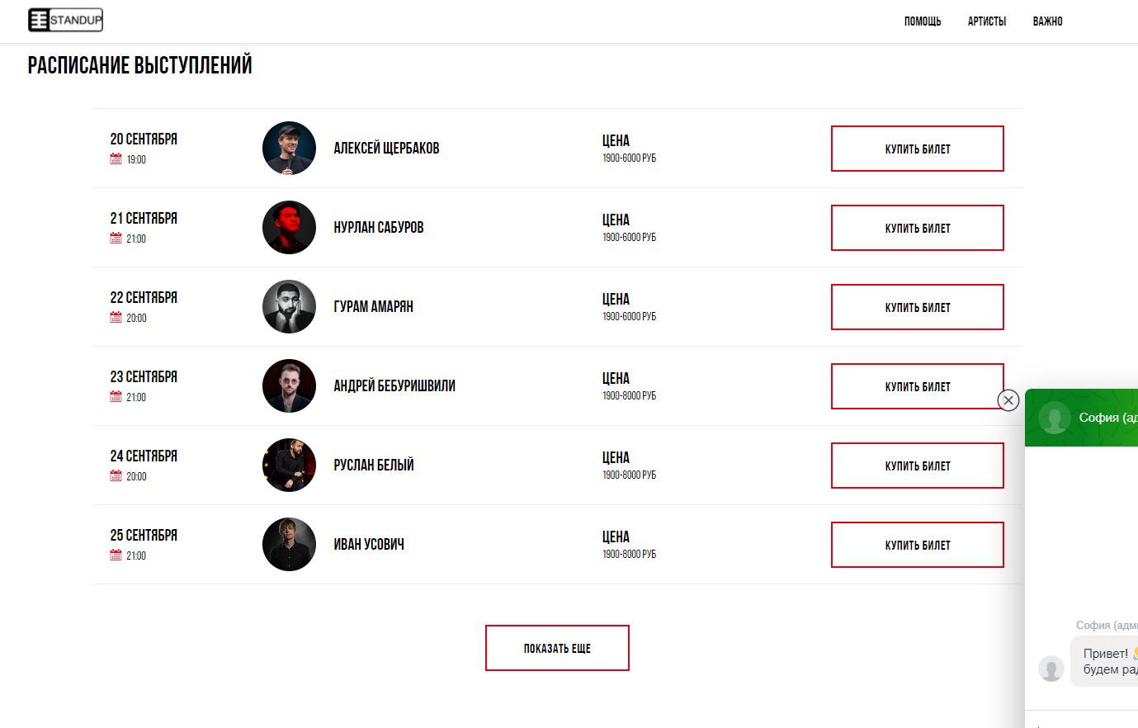
Task: Close the chat widget with X icon
Action: [x=1008, y=400]
